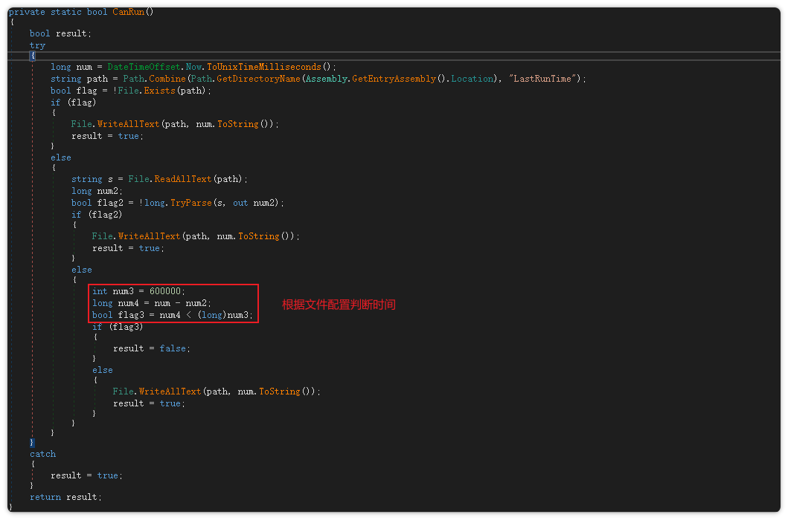Image resolution: width=788 pixels, height=520 pixels.
Task: Click the TryParse method call
Action: [x=189, y=203]
